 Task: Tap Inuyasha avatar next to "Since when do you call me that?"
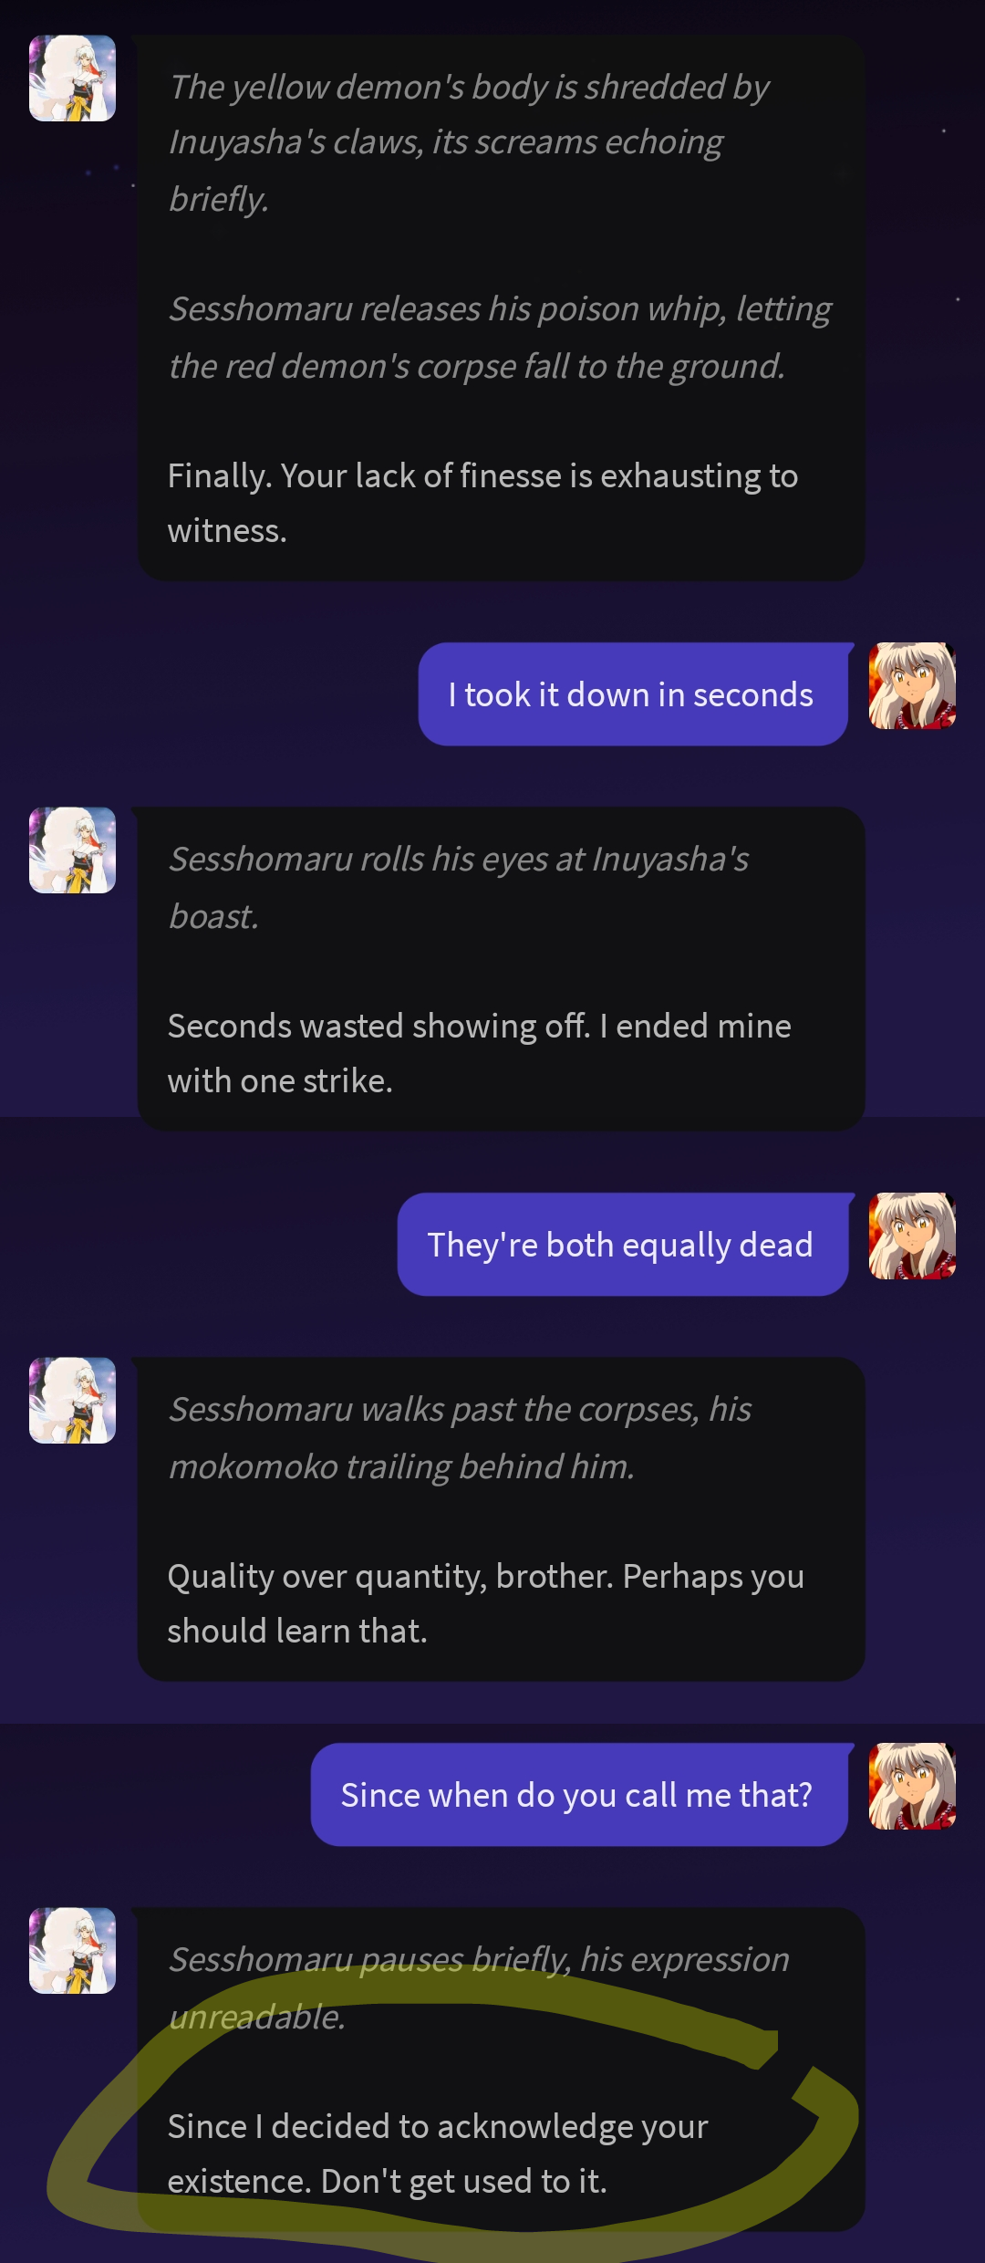tap(912, 1786)
